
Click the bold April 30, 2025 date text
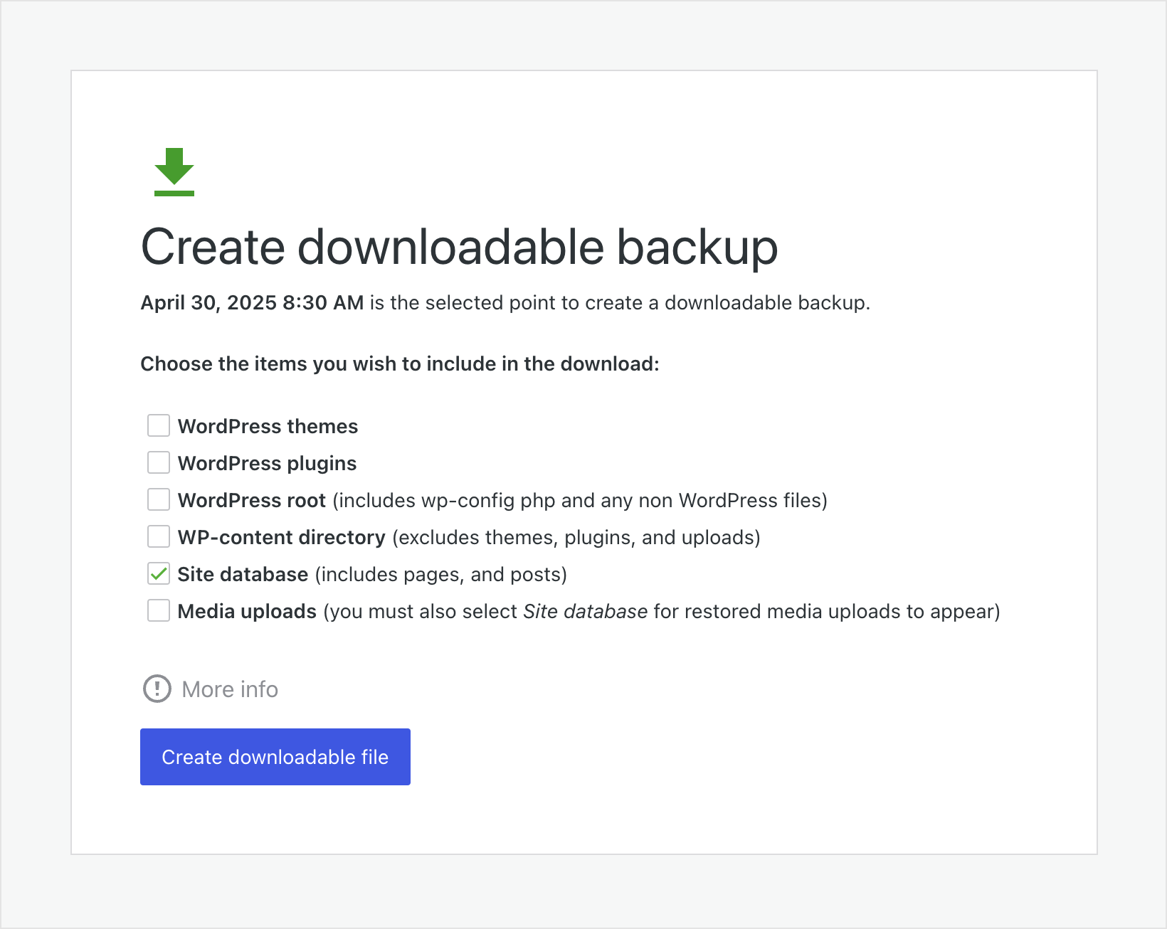click(x=251, y=302)
